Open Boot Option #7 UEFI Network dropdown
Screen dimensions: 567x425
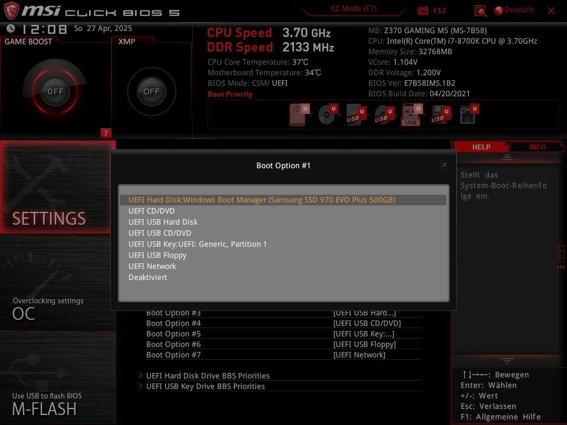(x=283, y=355)
